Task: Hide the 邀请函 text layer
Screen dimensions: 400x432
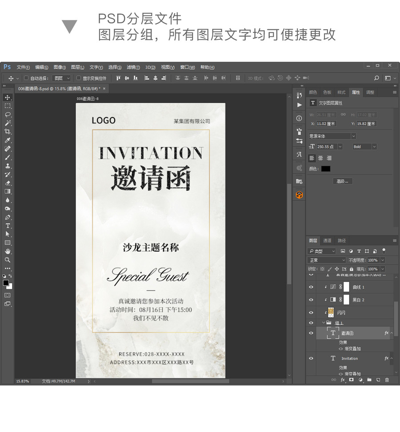Action: pyautogui.click(x=311, y=333)
